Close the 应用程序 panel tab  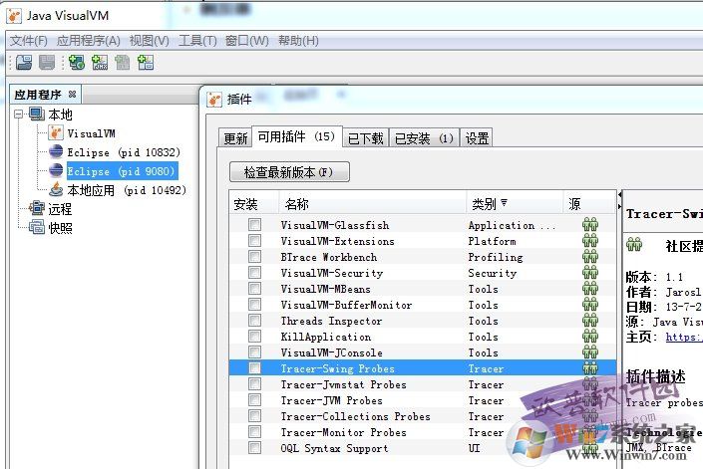[72, 94]
